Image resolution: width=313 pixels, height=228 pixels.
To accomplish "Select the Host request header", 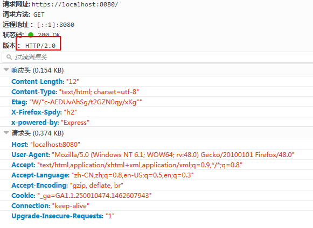I will (46, 144).
